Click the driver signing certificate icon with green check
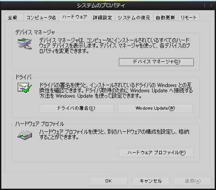This screenshot has height=190, width=216. tap(24, 88)
